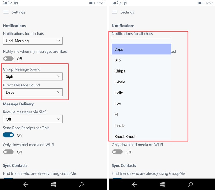Tap the battery indicator in the status bar
The height and width of the screenshot is (190, 215).
(91, 3)
